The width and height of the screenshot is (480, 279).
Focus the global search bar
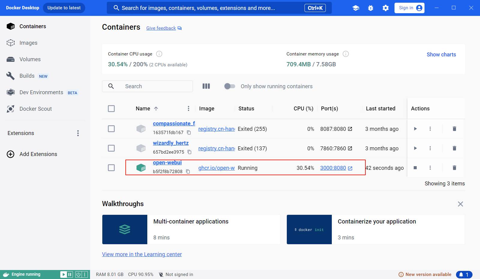pyautogui.click(x=219, y=8)
